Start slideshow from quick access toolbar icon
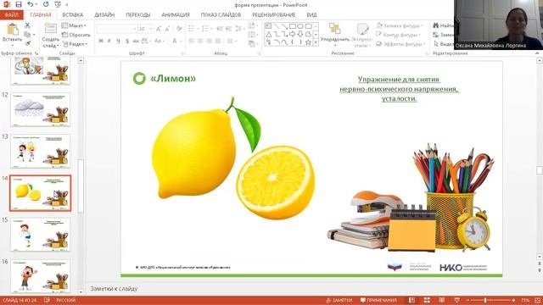Viewport: 543px width, 305px height. (x=58, y=4)
